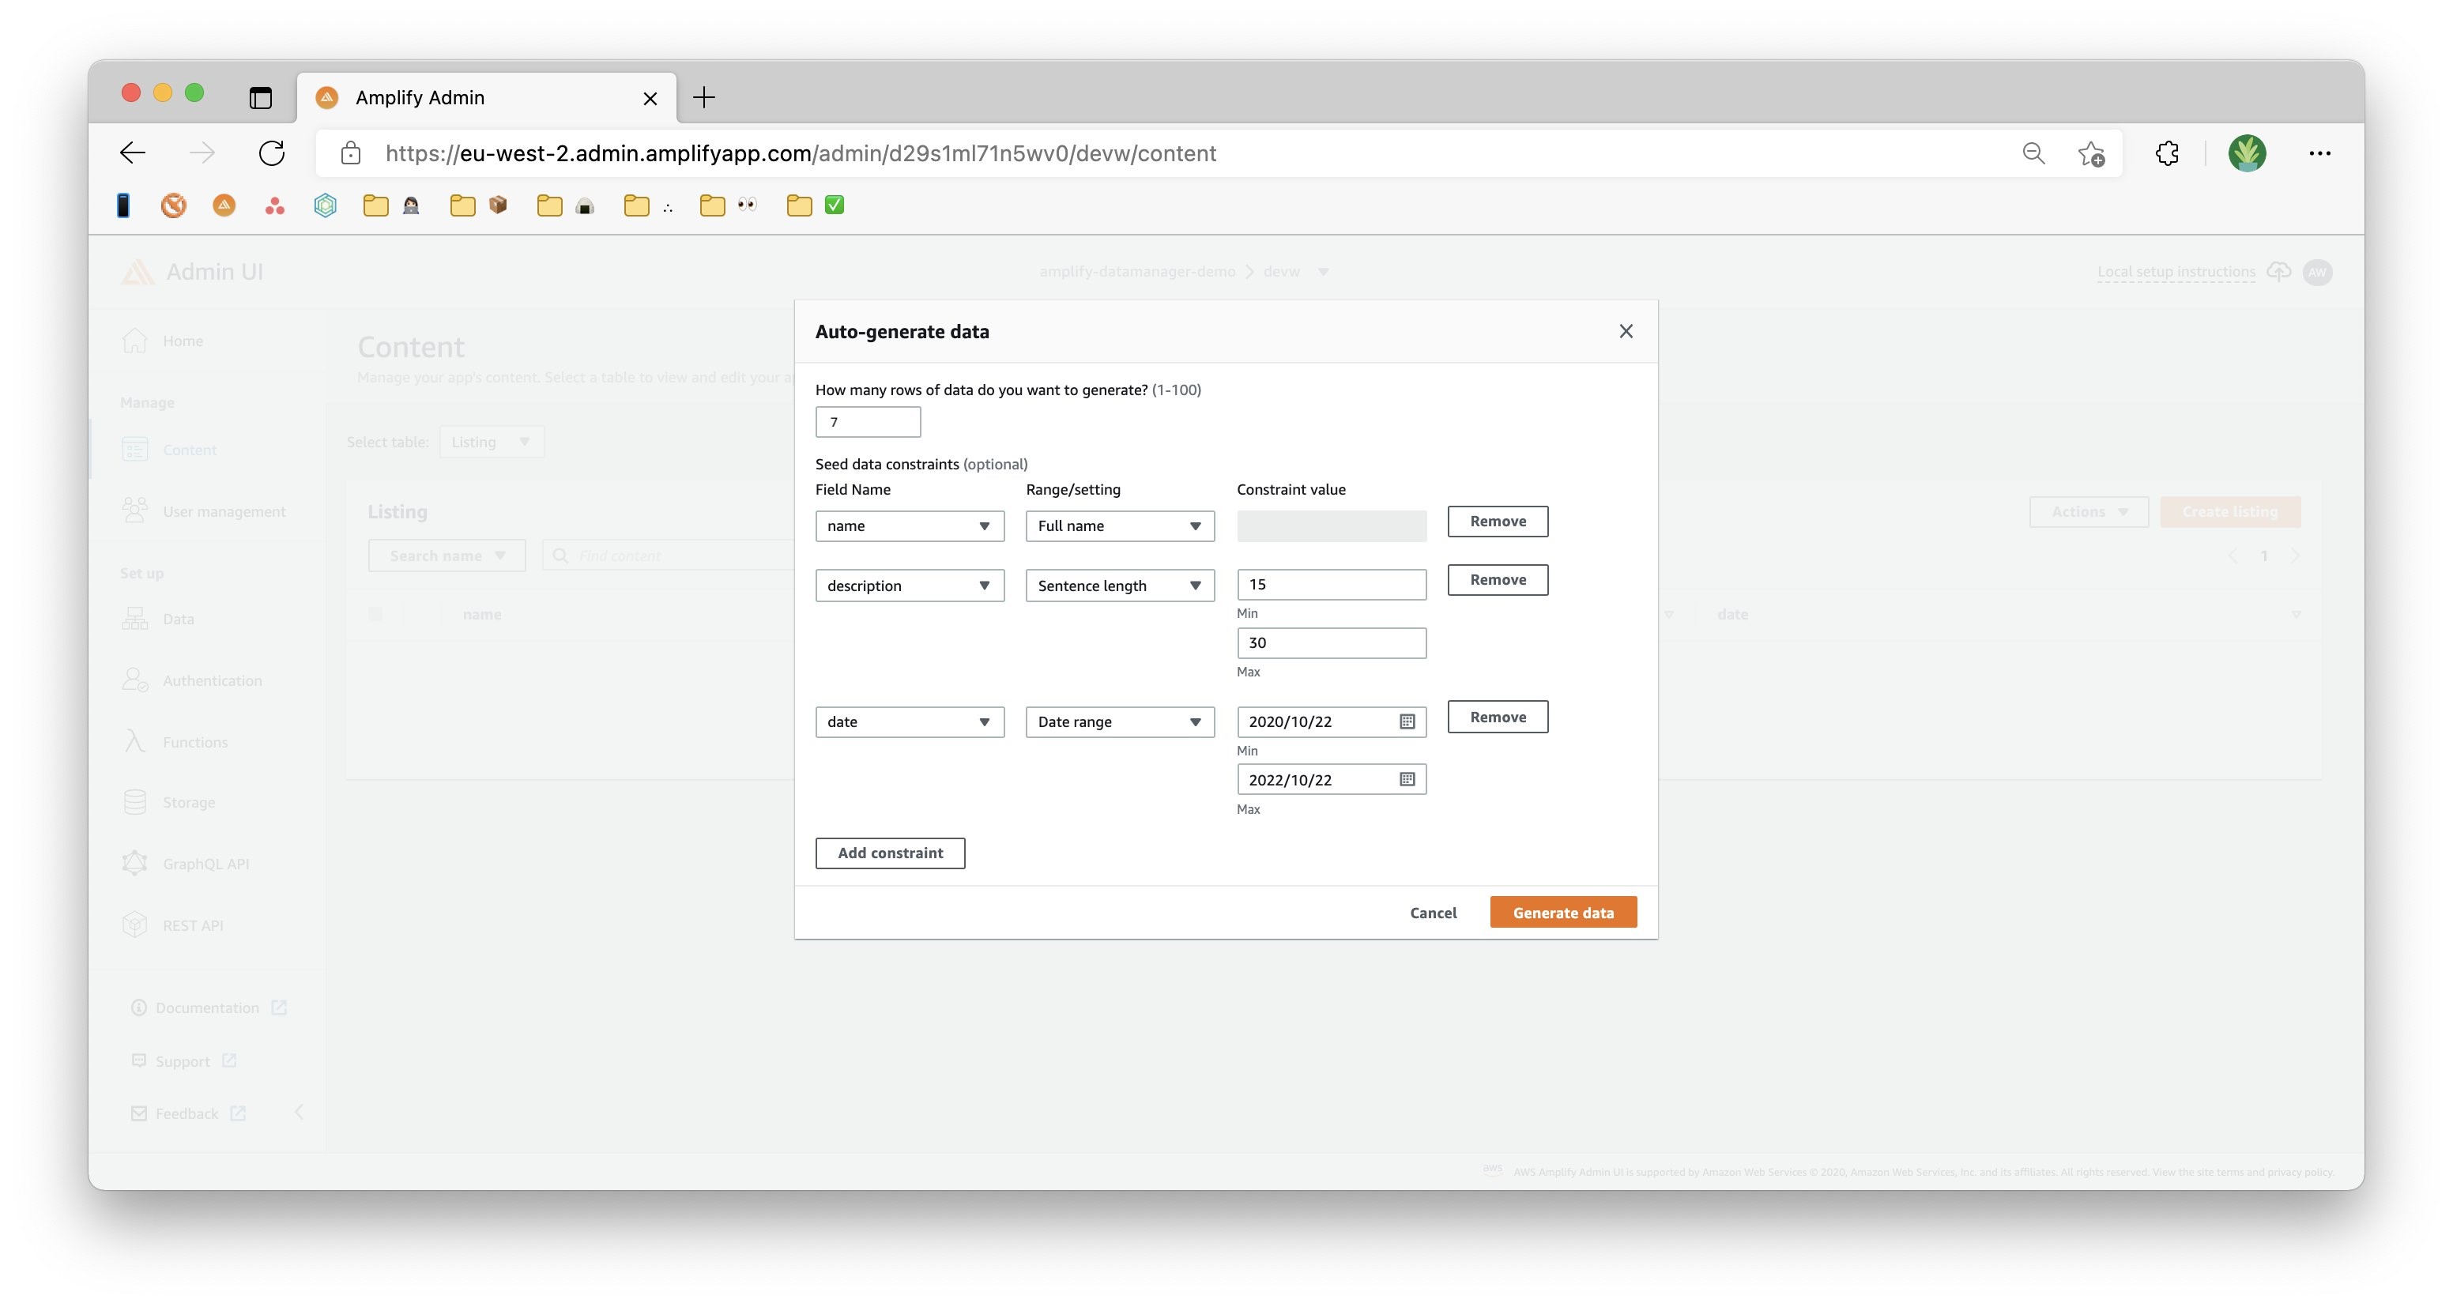The width and height of the screenshot is (2453, 1307).
Task: Open the Feedback link
Action: [187, 1113]
